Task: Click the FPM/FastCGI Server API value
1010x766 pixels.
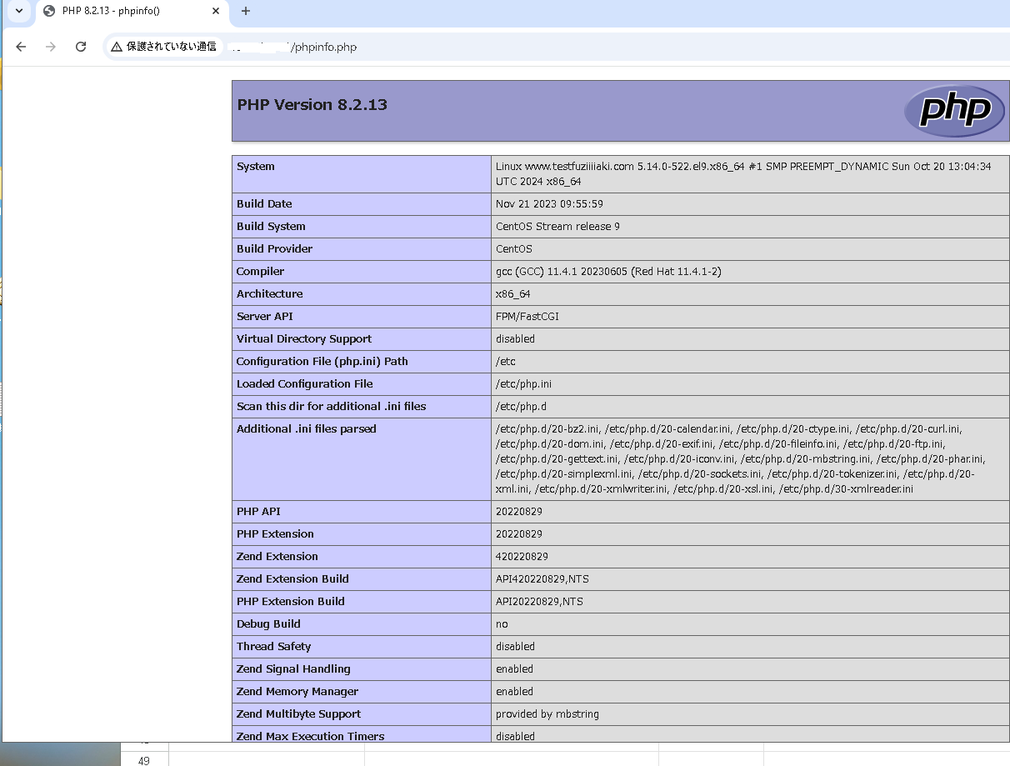Action: 527,316
